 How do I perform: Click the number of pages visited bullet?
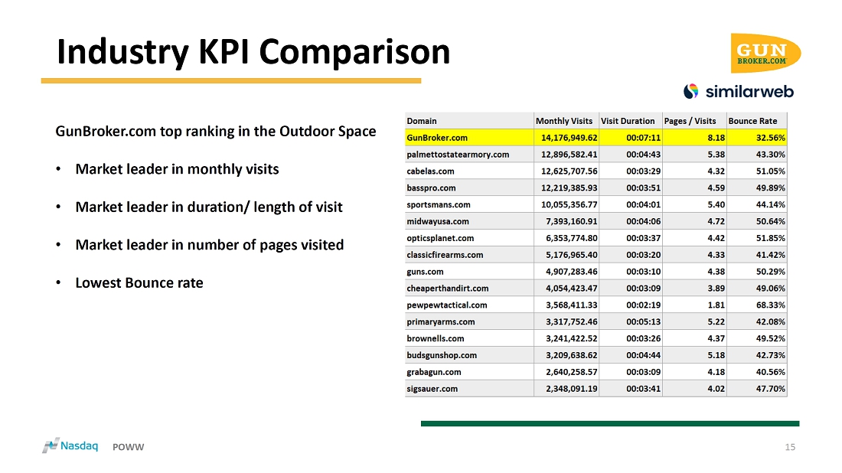click(210, 245)
